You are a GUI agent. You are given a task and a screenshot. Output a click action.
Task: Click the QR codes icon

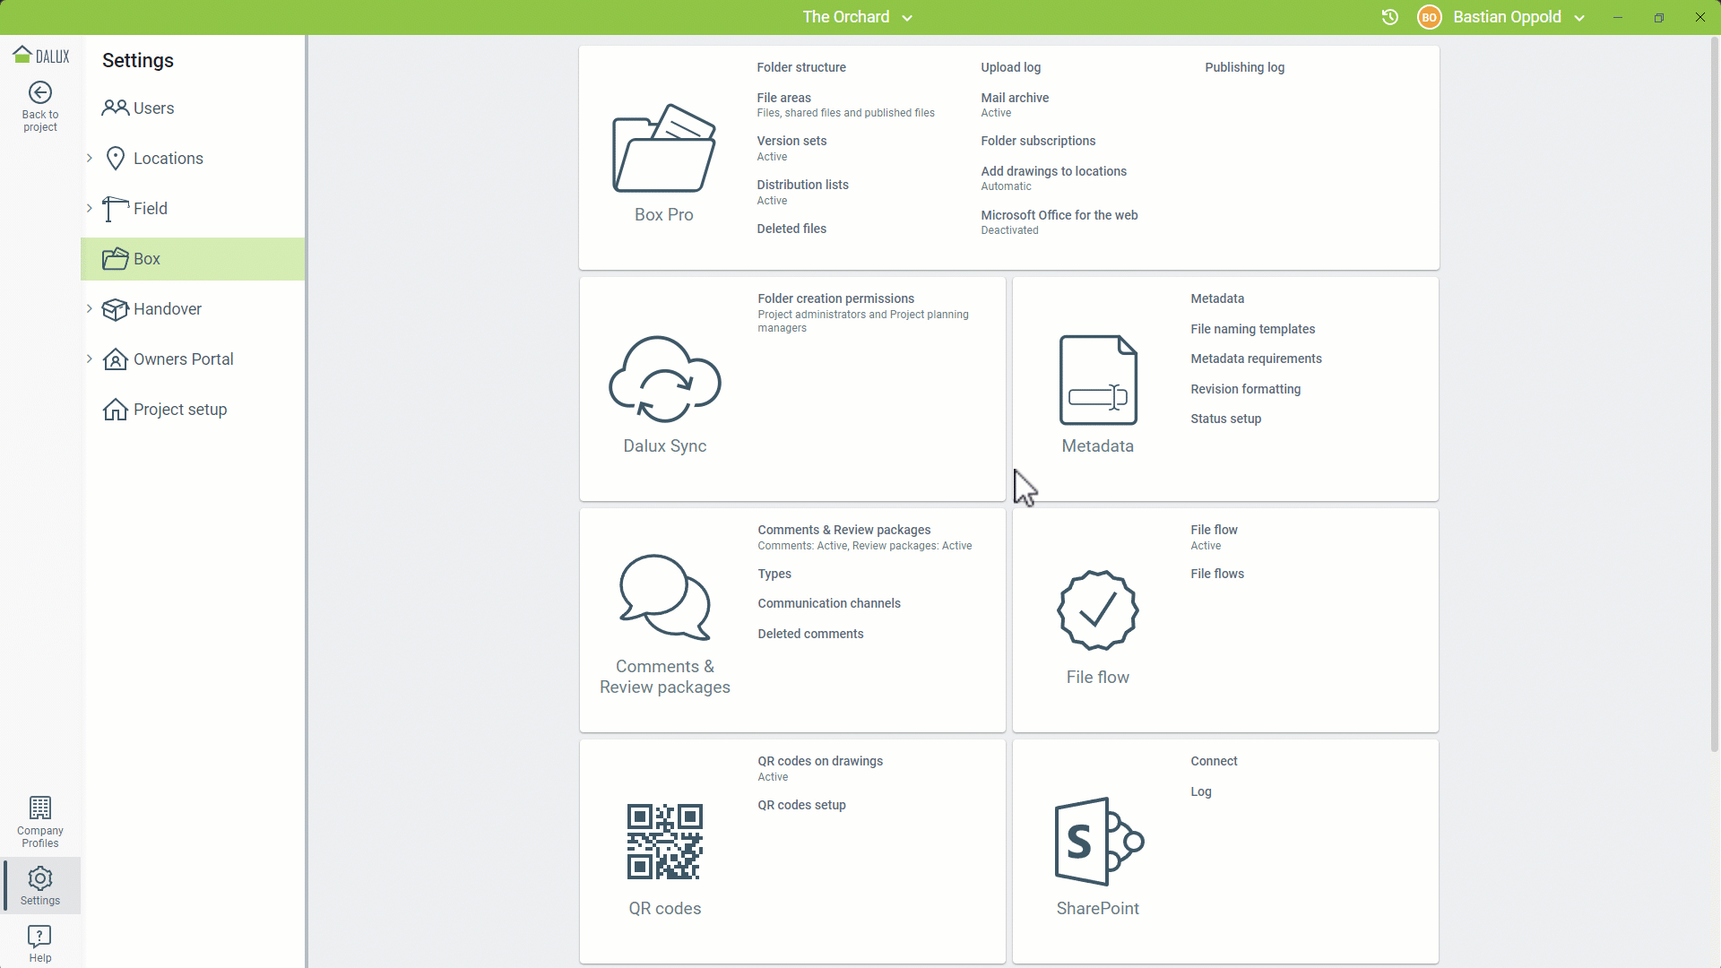[x=664, y=842]
